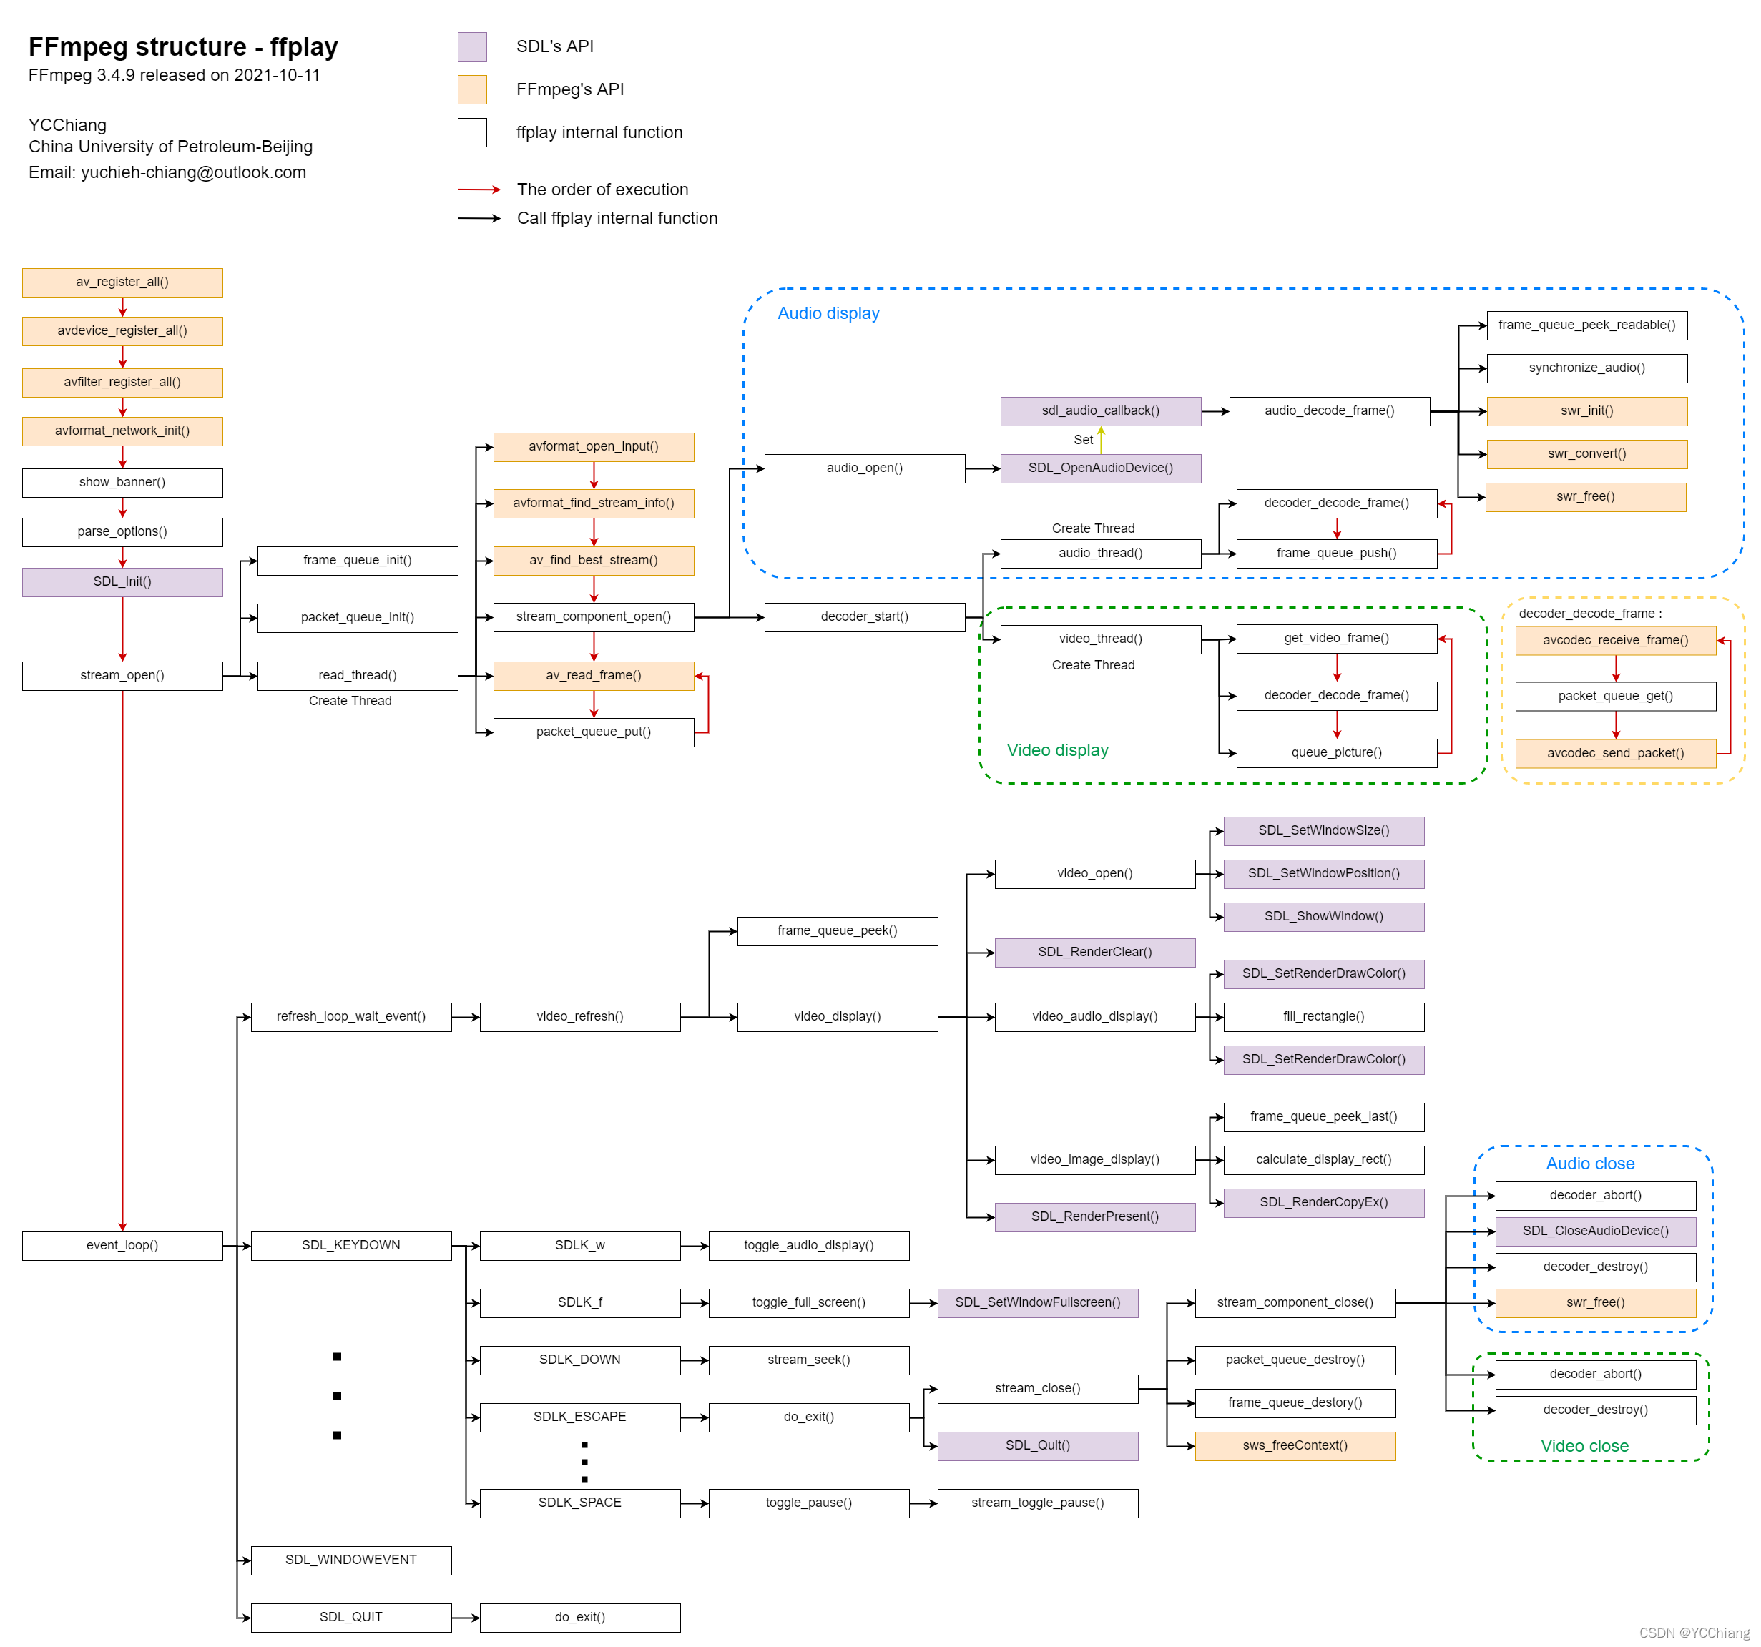Select the SDL_Quit() box
The width and height of the screenshot is (1761, 1647).
1038,1446
